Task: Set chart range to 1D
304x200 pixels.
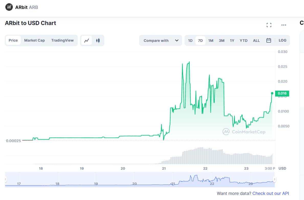Action: [x=190, y=41]
